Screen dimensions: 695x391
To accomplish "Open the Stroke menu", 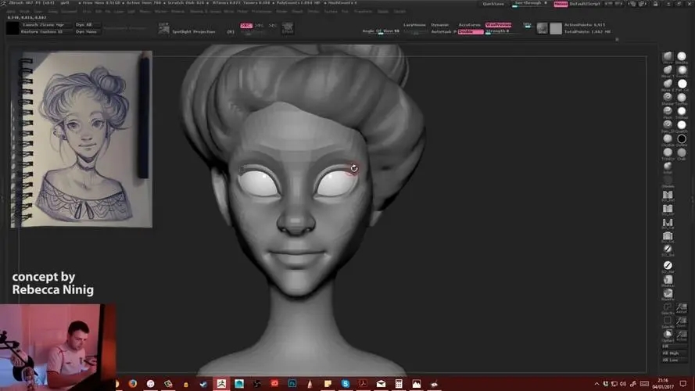I will tap(313, 12).
